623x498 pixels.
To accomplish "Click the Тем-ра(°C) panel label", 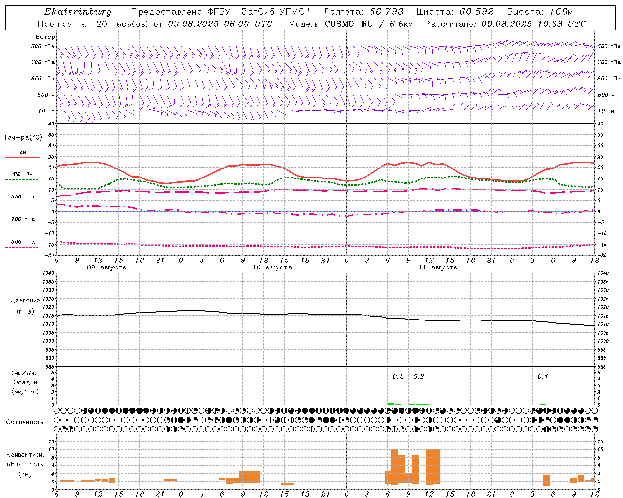I will pos(23,138).
